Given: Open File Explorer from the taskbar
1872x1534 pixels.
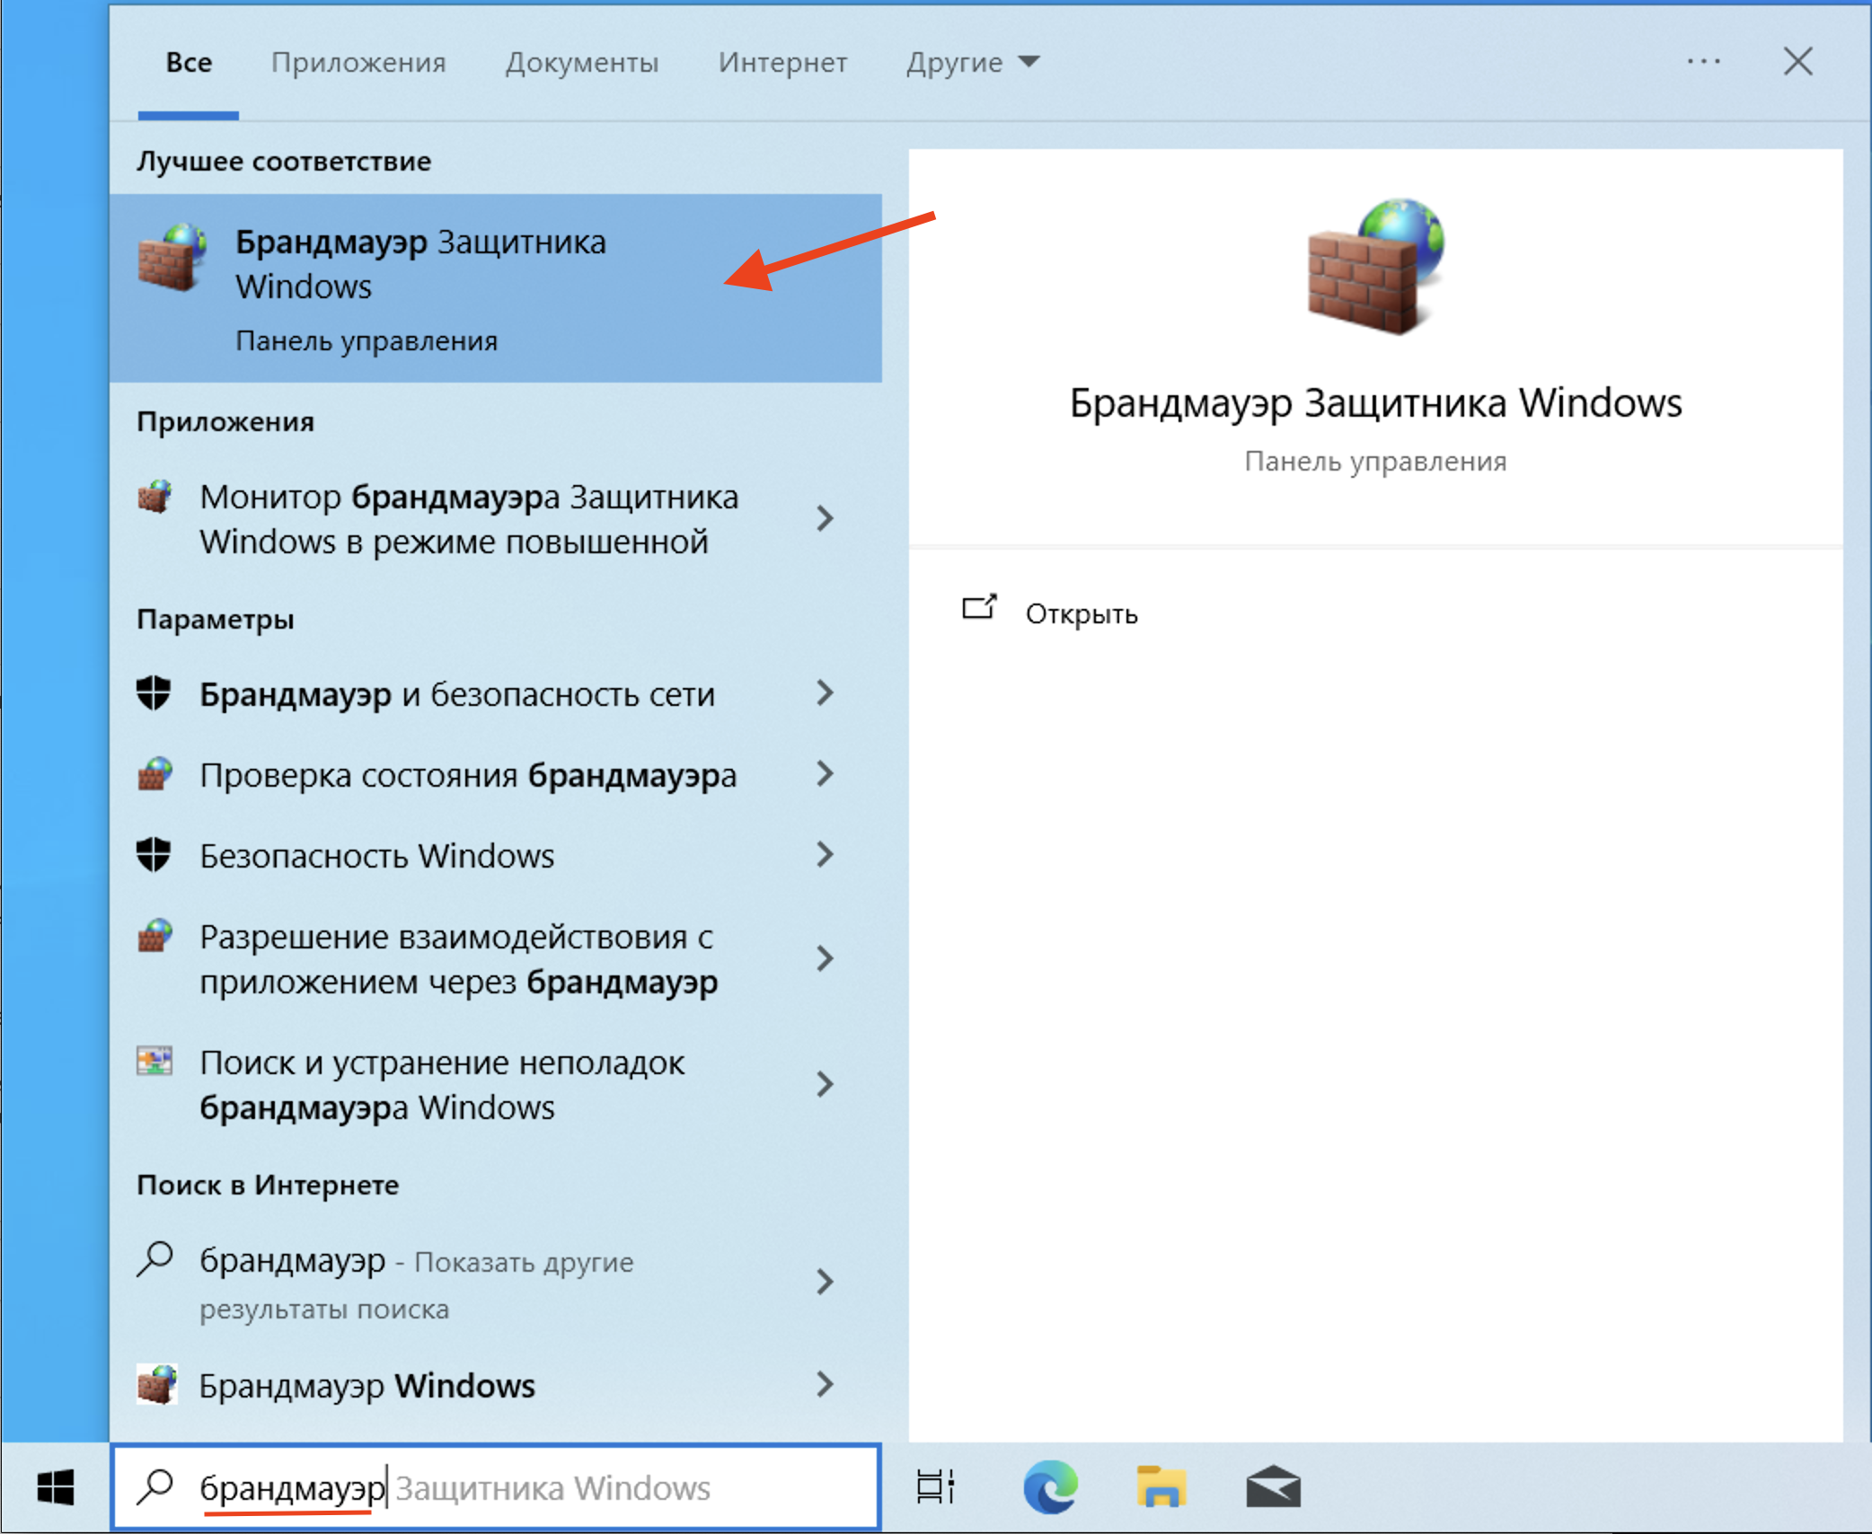Looking at the screenshot, I should (x=1161, y=1486).
